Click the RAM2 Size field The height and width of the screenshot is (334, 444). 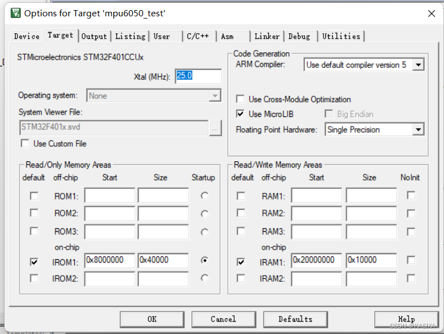point(371,214)
